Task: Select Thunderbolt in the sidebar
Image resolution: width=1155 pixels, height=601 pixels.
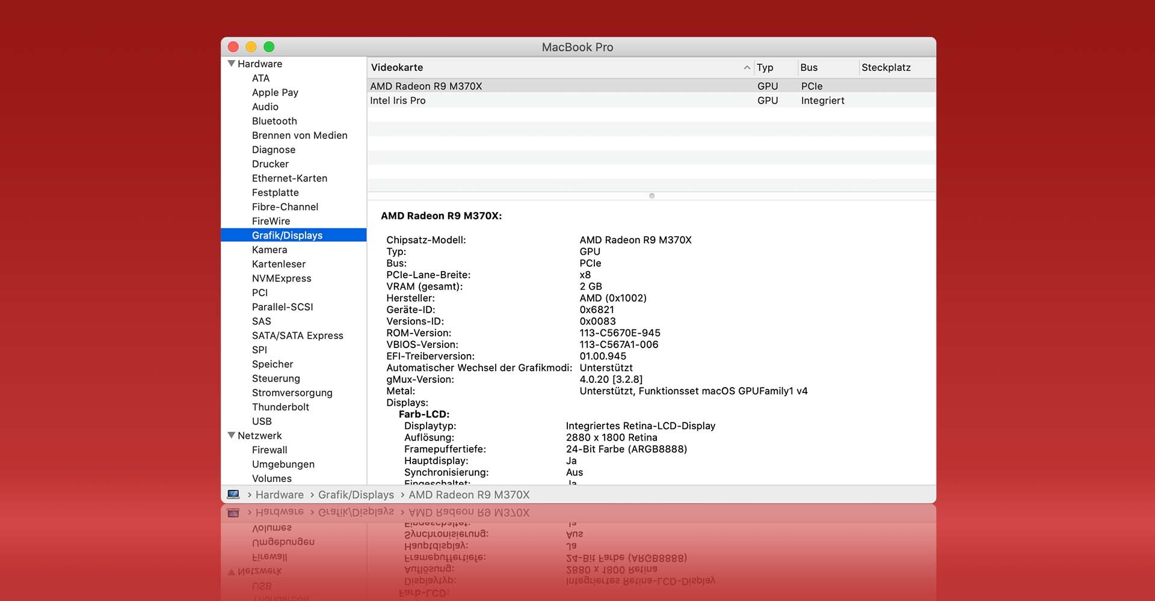Action: [280, 407]
